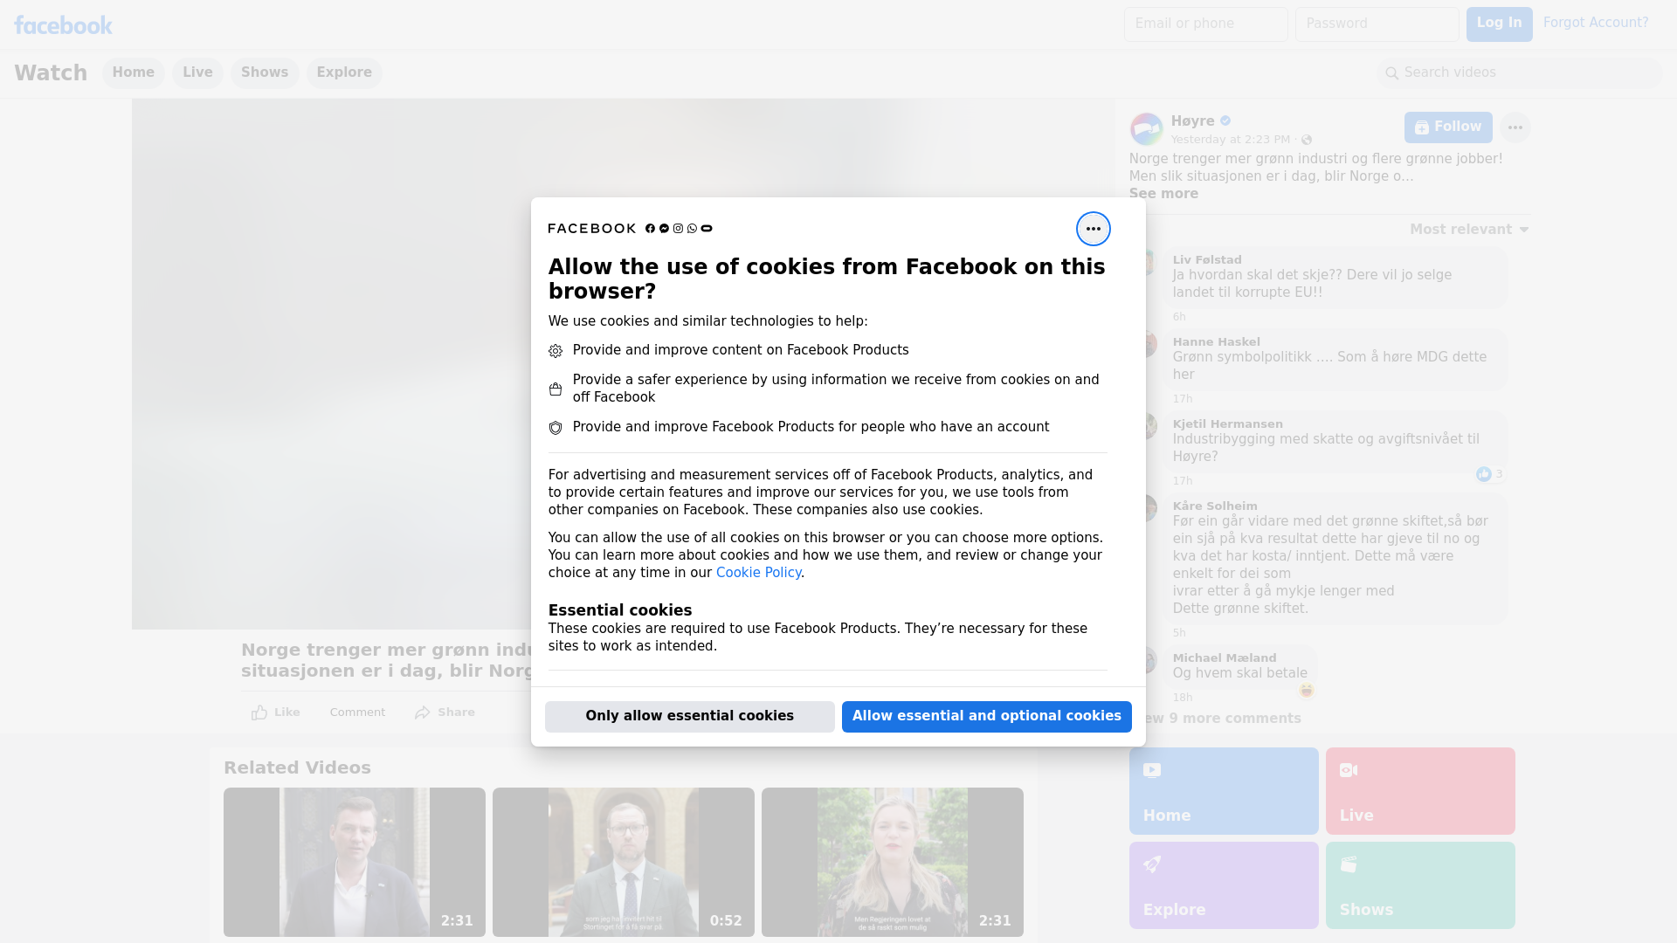This screenshot has width=1677, height=943.
Task: Click the 5h timestamp on Kåre's comment
Action: coord(1178,633)
